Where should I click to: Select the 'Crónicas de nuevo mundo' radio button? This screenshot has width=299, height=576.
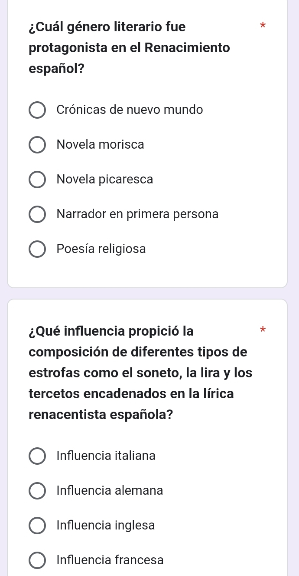point(37,110)
